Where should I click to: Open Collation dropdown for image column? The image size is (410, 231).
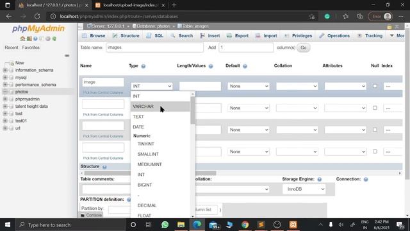[297, 86]
